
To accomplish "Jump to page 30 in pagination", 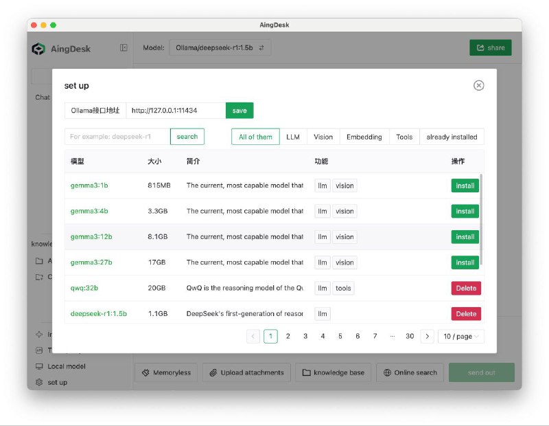I will (x=410, y=336).
